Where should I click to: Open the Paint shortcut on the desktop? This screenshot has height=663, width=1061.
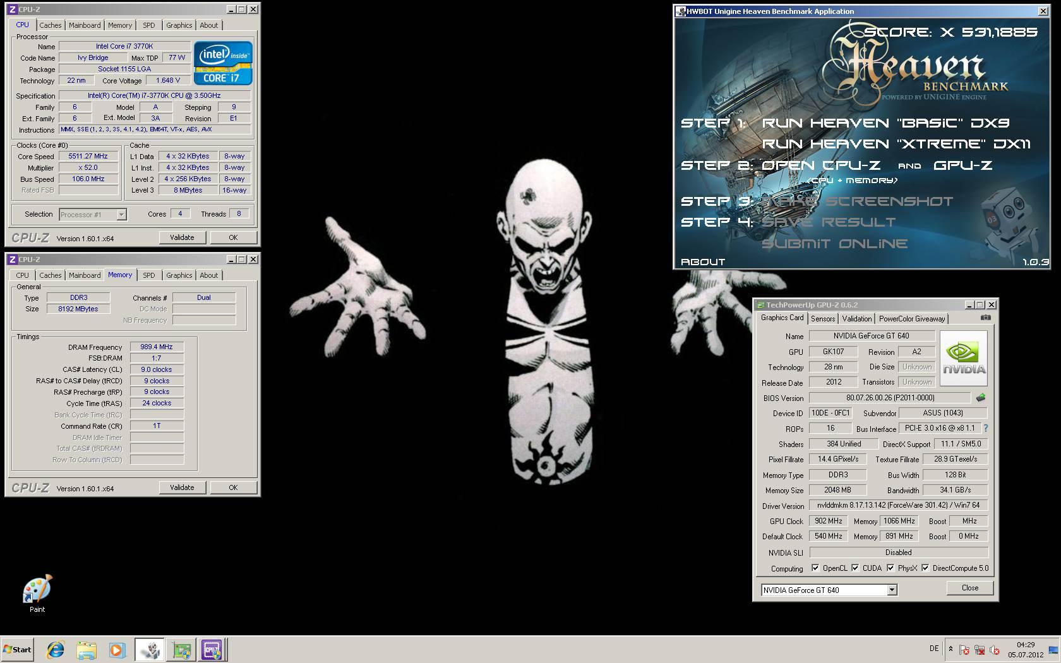(x=37, y=594)
